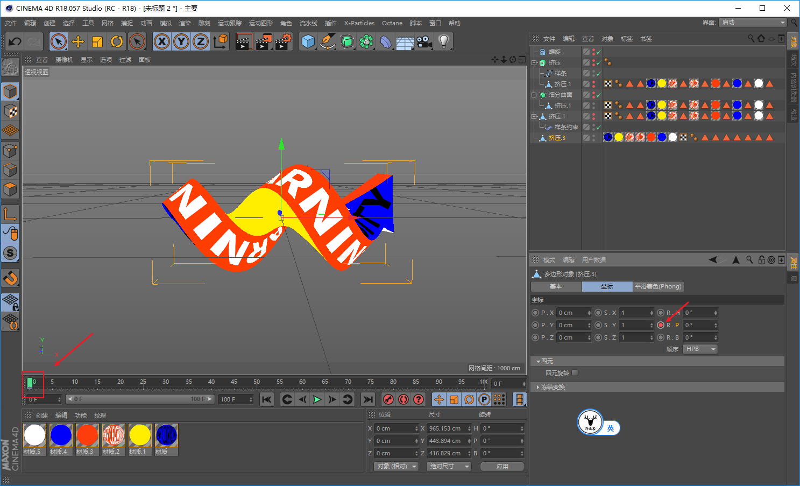This screenshot has height=486, width=800.
Task: Click the Viewport Solo S icon
Action: click(x=10, y=253)
